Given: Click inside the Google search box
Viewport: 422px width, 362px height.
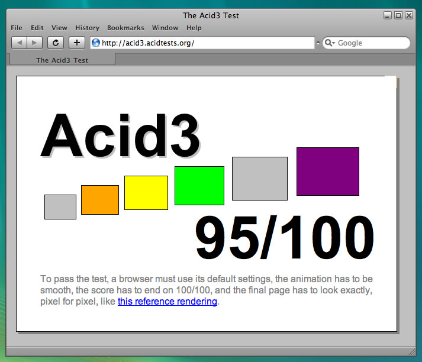Looking at the screenshot, I should point(370,43).
